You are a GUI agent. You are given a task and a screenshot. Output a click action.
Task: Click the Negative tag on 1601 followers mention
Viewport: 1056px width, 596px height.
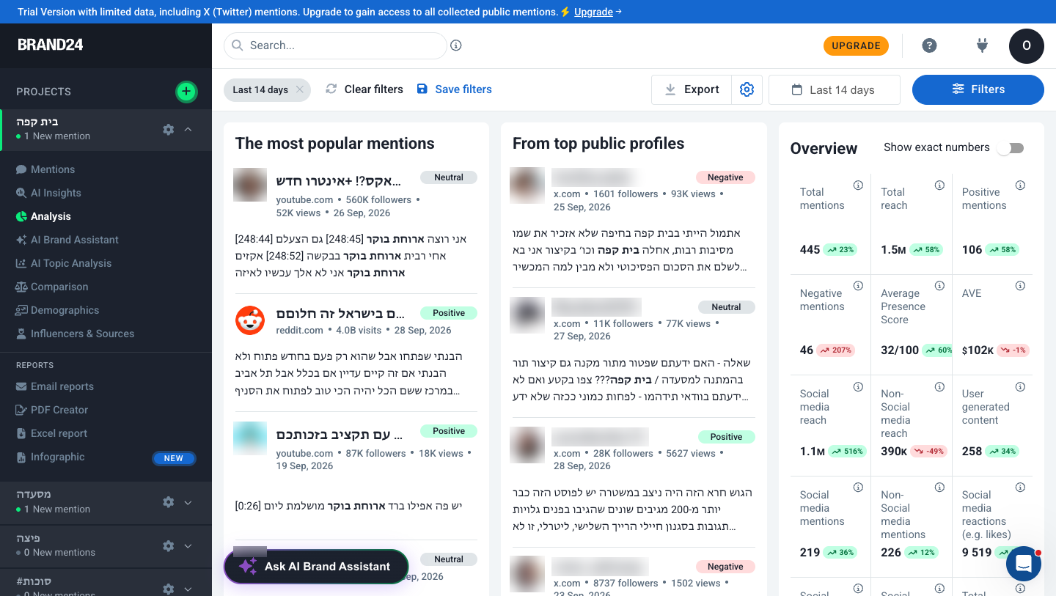[725, 177]
